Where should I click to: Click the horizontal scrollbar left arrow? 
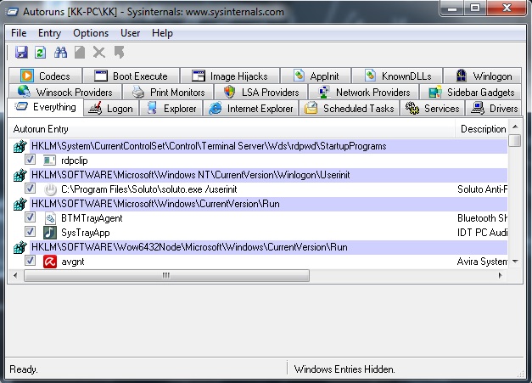click(15, 276)
